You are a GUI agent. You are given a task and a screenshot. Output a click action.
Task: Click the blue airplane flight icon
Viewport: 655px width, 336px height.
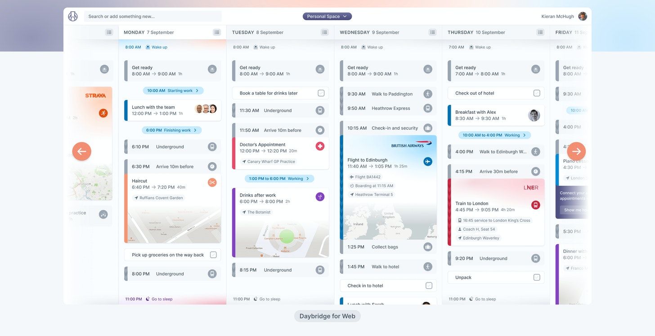tap(428, 161)
